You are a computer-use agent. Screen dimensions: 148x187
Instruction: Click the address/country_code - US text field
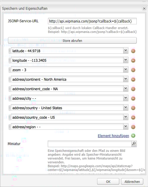click(67, 118)
